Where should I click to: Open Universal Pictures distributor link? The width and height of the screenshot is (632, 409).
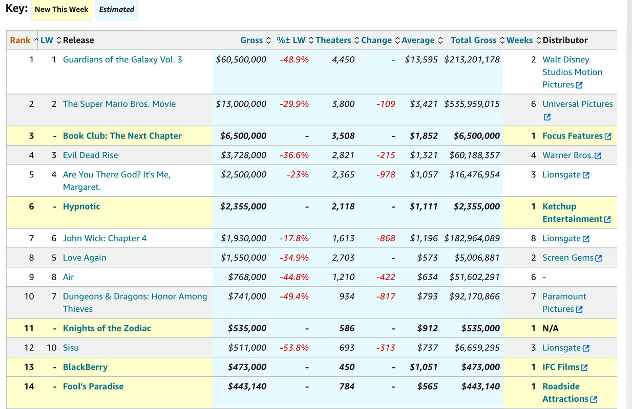click(x=578, y=104)
